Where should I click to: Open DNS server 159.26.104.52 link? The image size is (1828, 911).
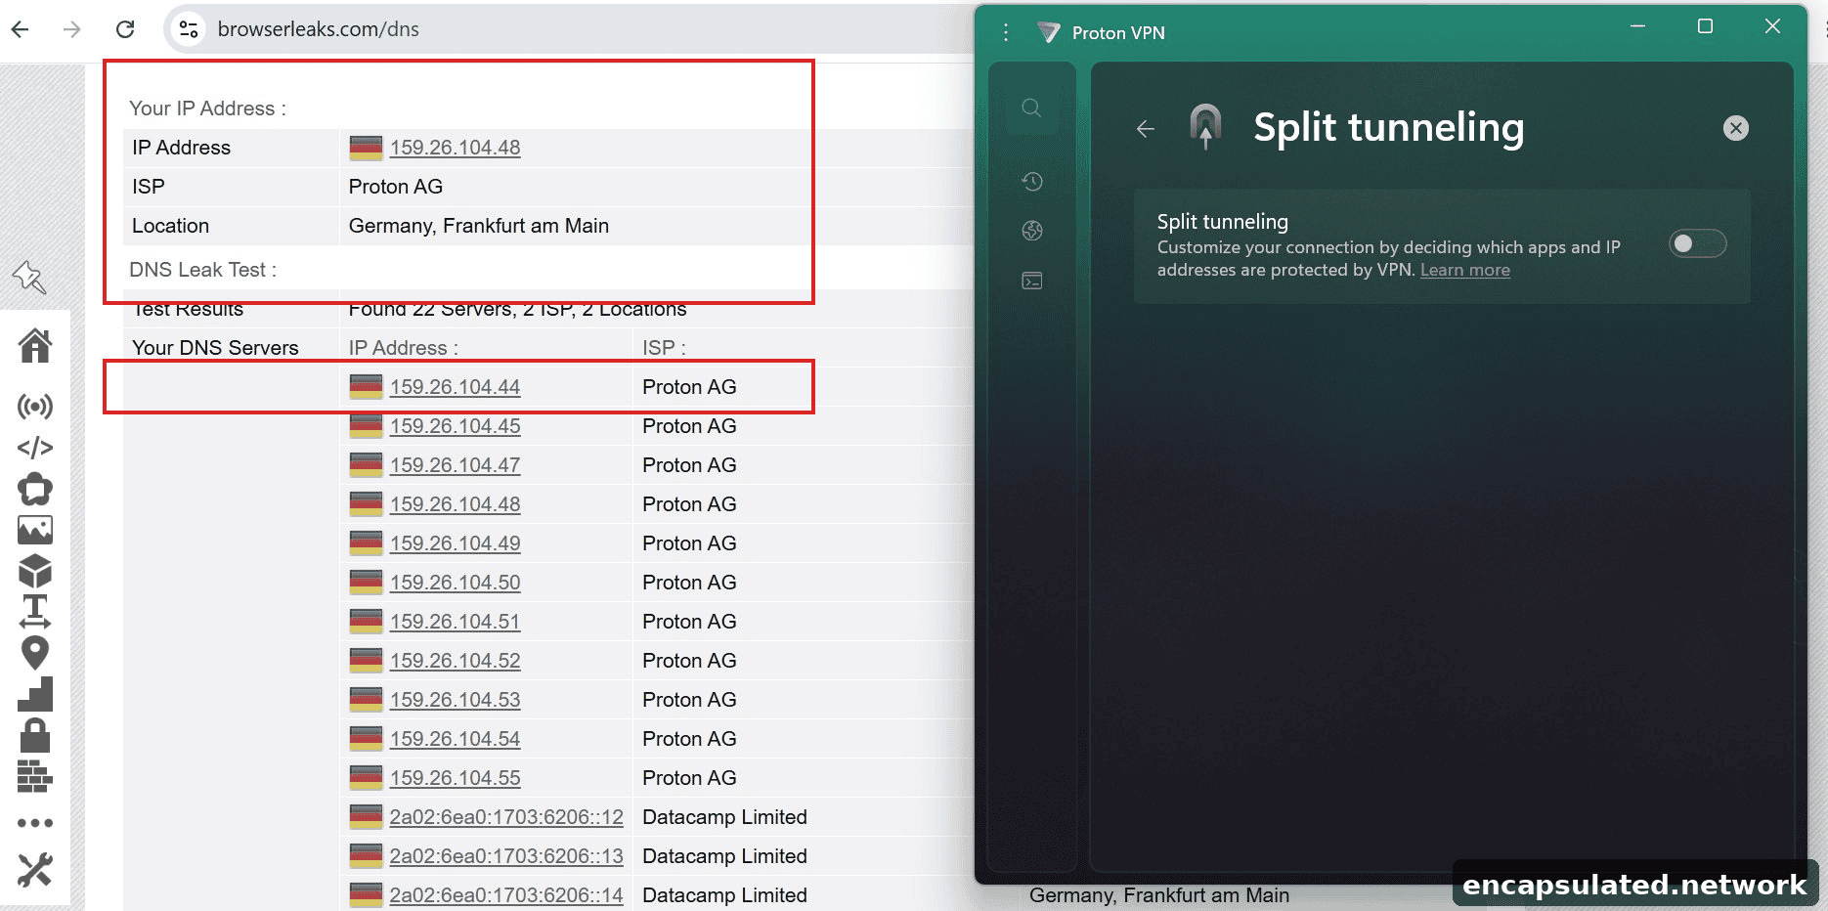(x=455, y=661)
